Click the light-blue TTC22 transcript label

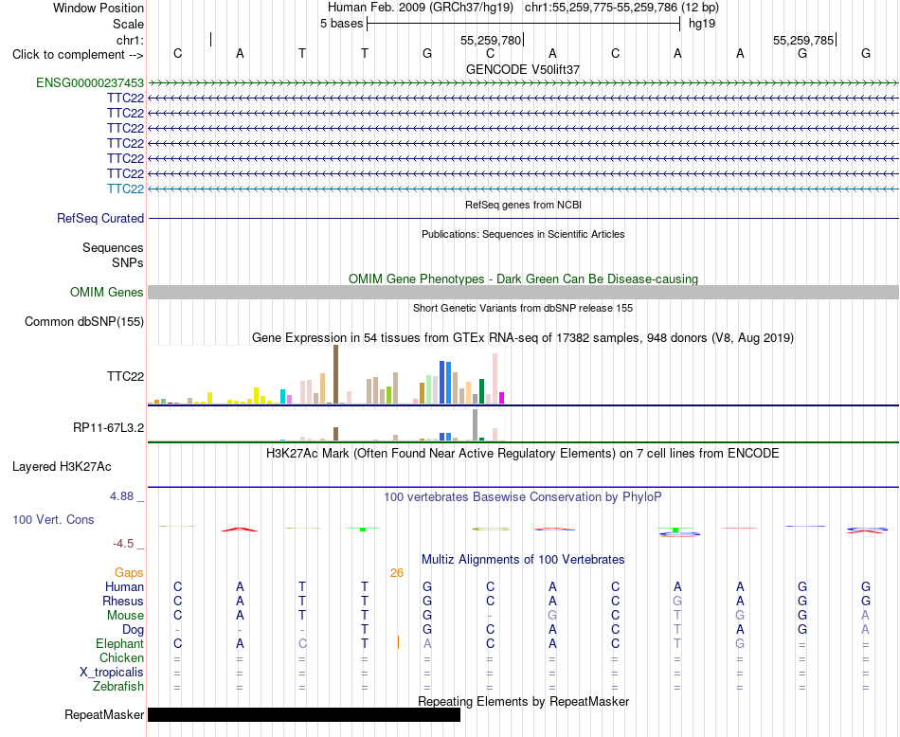(x=126, y=189)
